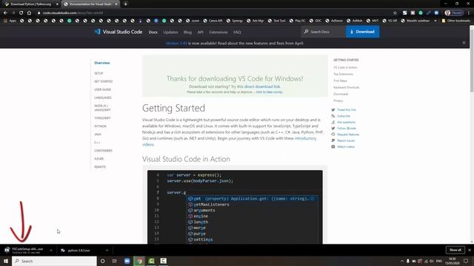This screenshot has height=266, width=474.
Task: Expand TYPESCRIPT section in sidebar
Action: [102, 118]
